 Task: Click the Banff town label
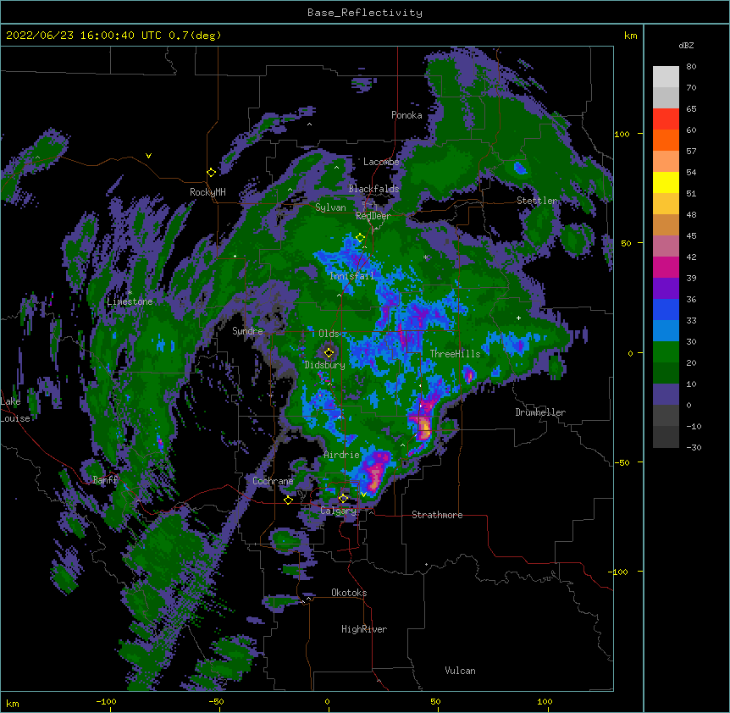click(x=105, y=480)
